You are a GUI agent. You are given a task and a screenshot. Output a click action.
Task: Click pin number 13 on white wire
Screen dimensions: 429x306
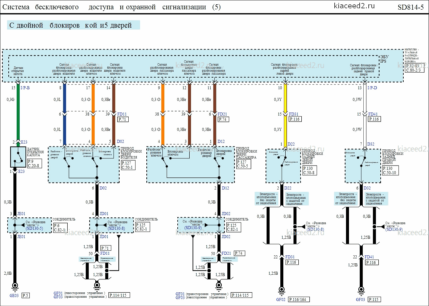(360, 88)
